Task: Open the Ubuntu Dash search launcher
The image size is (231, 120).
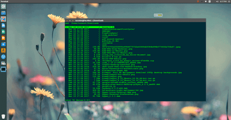Action: 3,6
